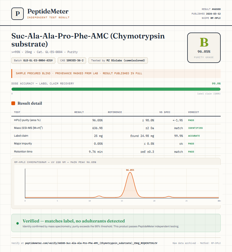Click the RP-HPLC chromatogram title text
This screenshot has height=252, width=232.
tap(55, 162)
